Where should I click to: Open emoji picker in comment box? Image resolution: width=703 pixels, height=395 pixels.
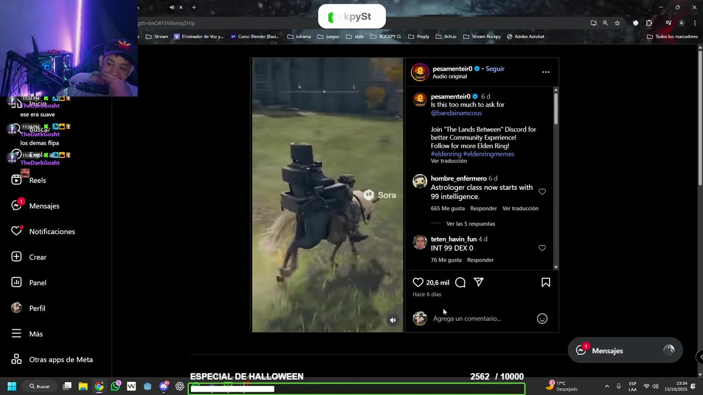pos(542,319)
